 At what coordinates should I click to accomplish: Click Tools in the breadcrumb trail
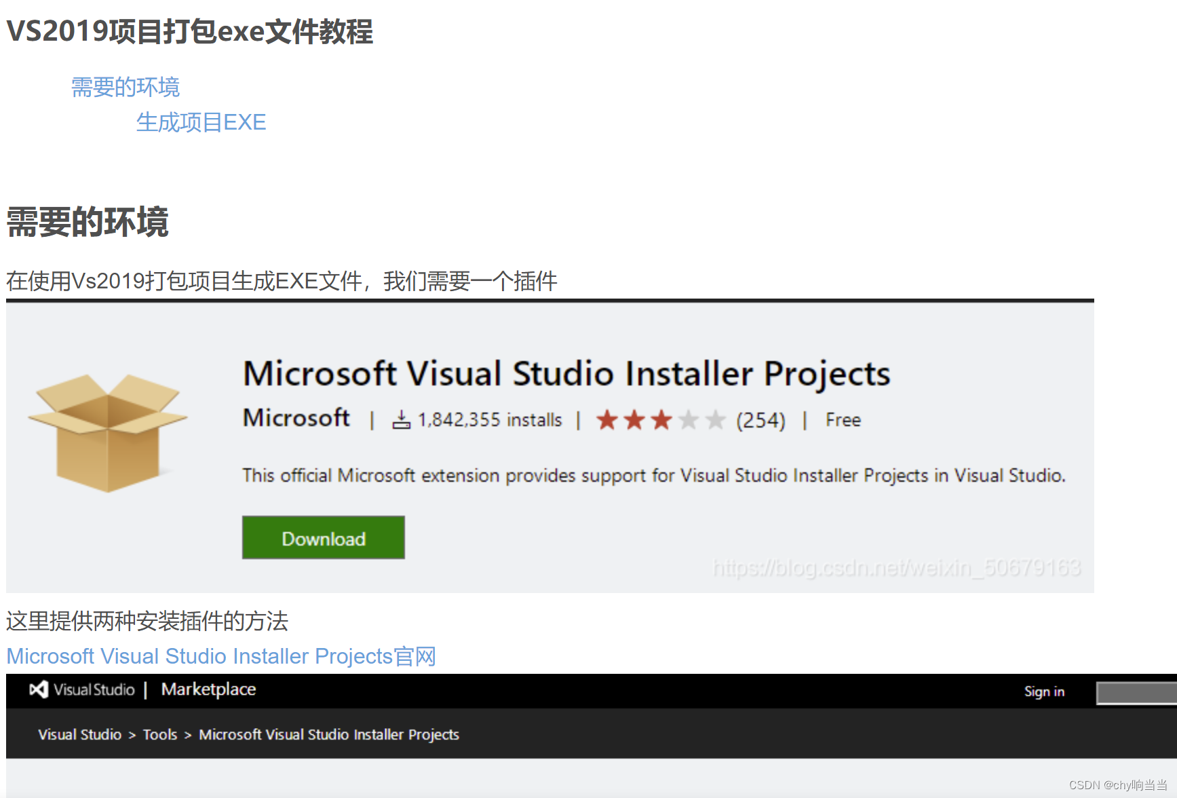click(x=160, y=734)
